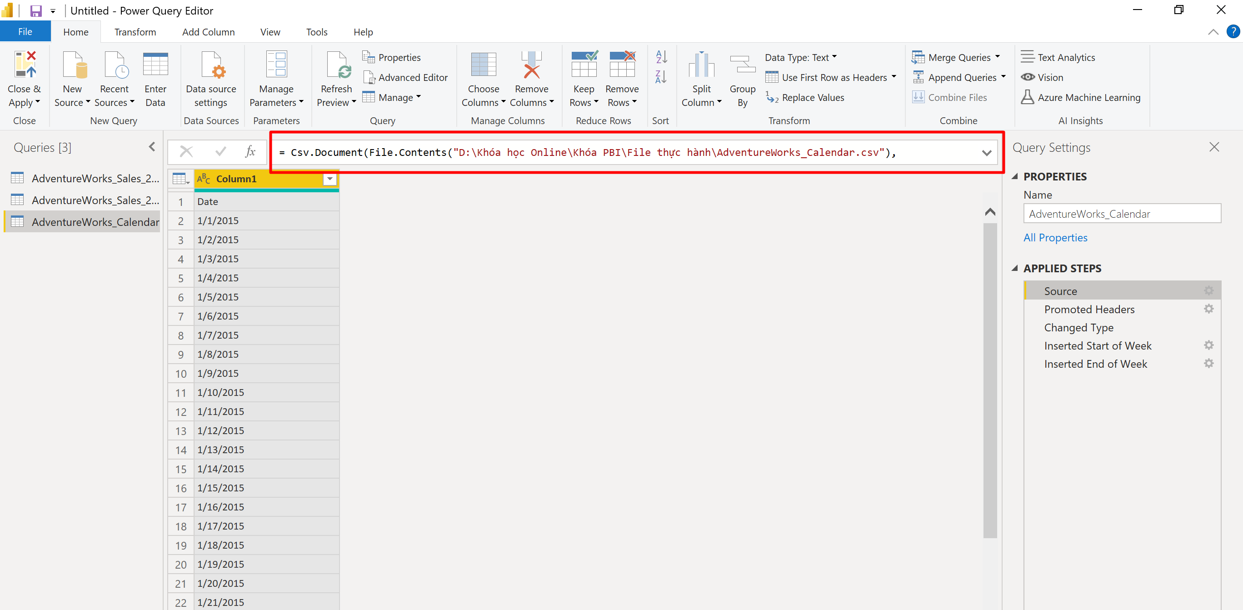This screenshot has height=610, width=1243.
Task: Collapse the PROPERTIES section
Action: (x=1015, y=177)
